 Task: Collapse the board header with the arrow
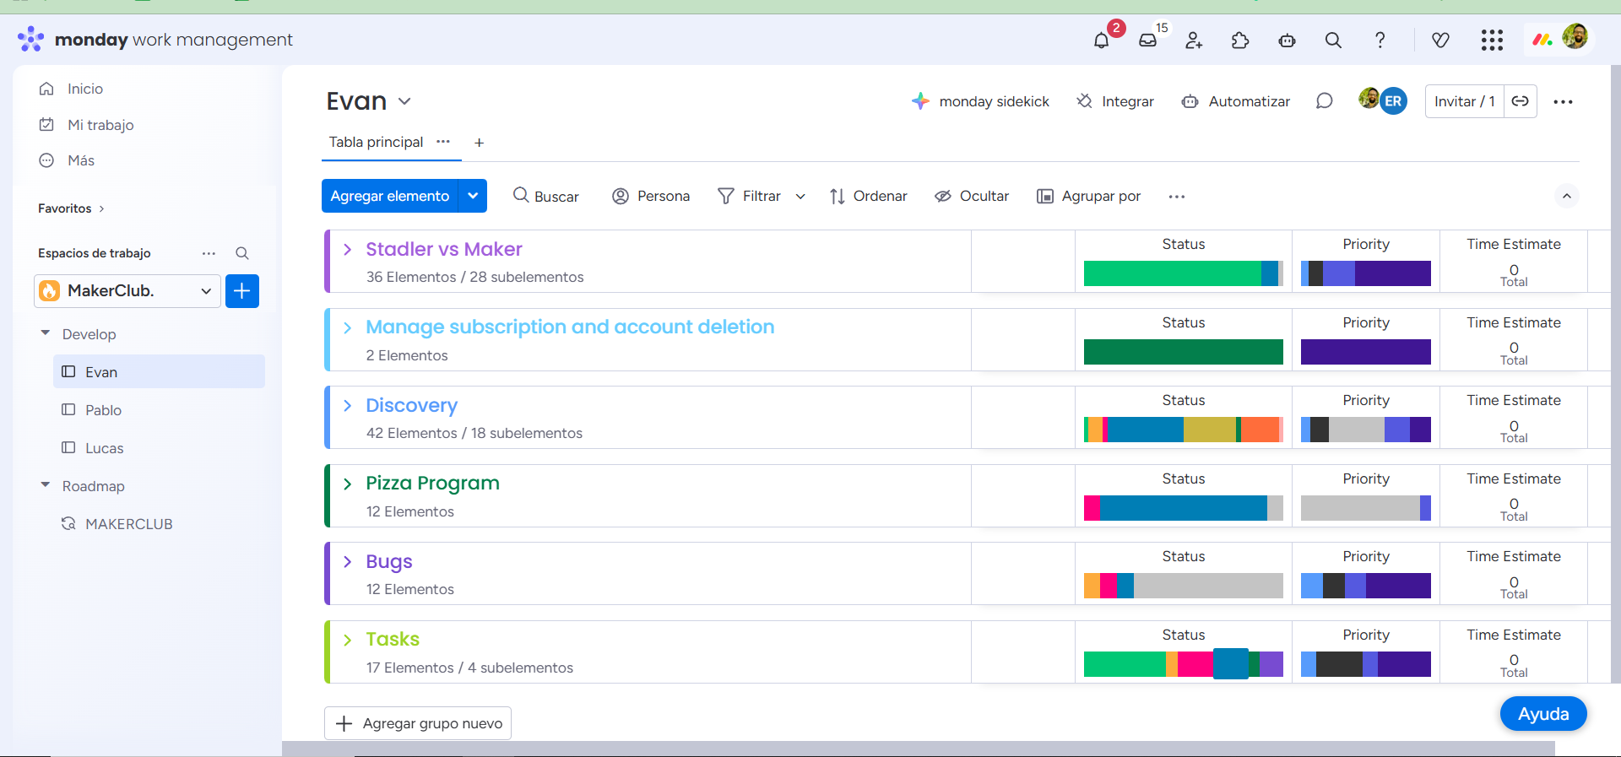point(1566,196)
